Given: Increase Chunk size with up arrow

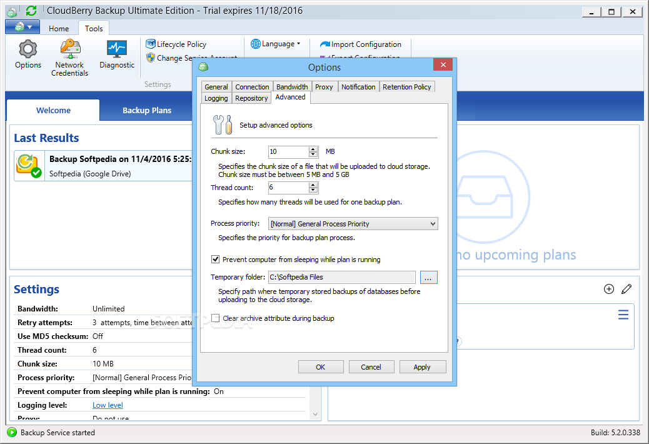Looking at the screenshot, I should click(313, 149).
